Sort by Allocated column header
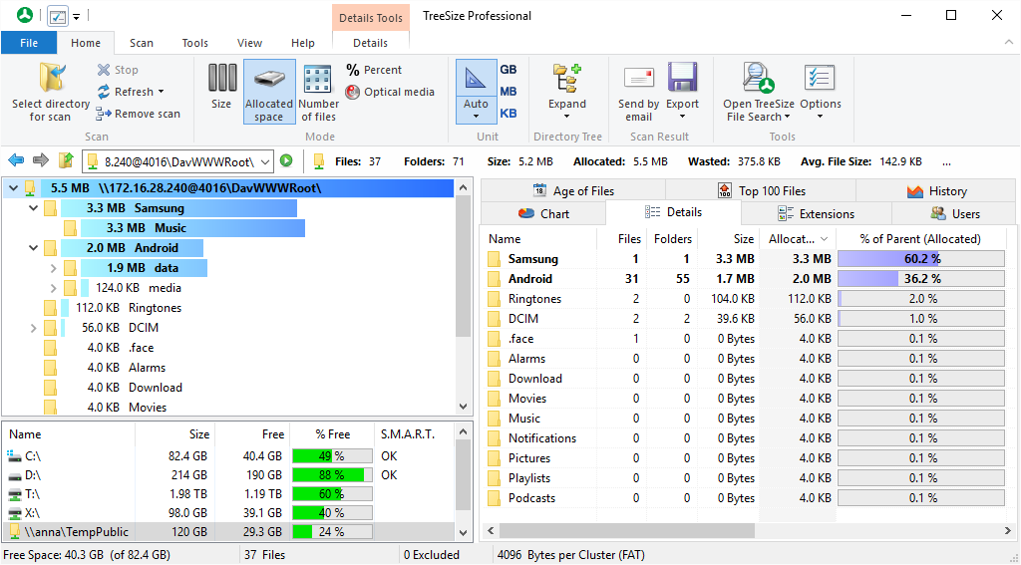This screenshot has height=565, width=1021. [798, 239]
